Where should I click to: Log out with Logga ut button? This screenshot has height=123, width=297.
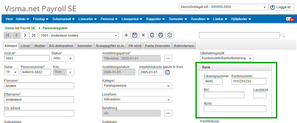[x=281, y=7]
